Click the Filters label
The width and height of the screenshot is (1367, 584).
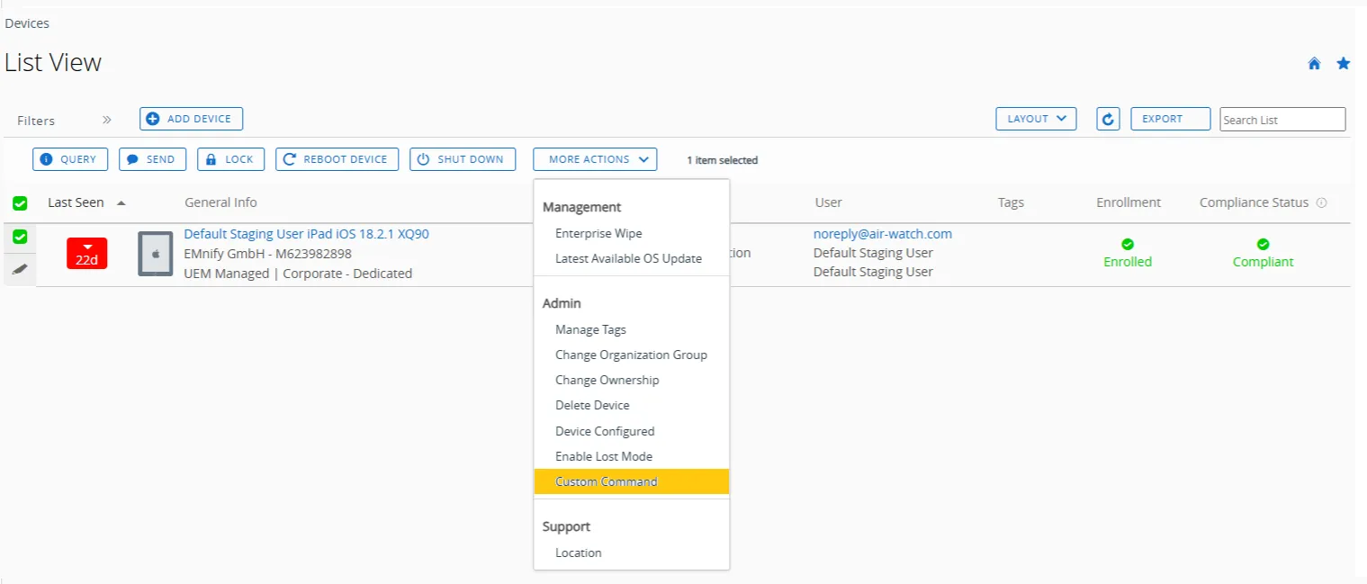(x=36, y=121)
